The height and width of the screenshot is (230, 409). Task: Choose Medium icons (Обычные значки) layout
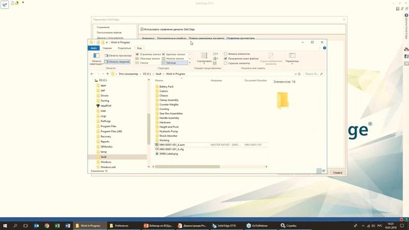(x=148, y=59)
